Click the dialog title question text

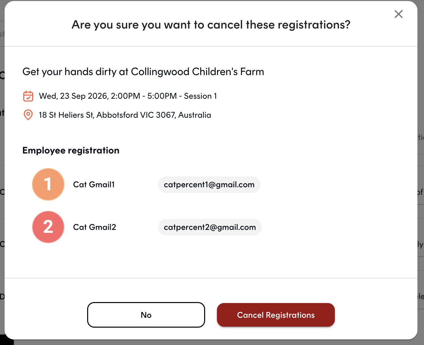coord(211,25)
